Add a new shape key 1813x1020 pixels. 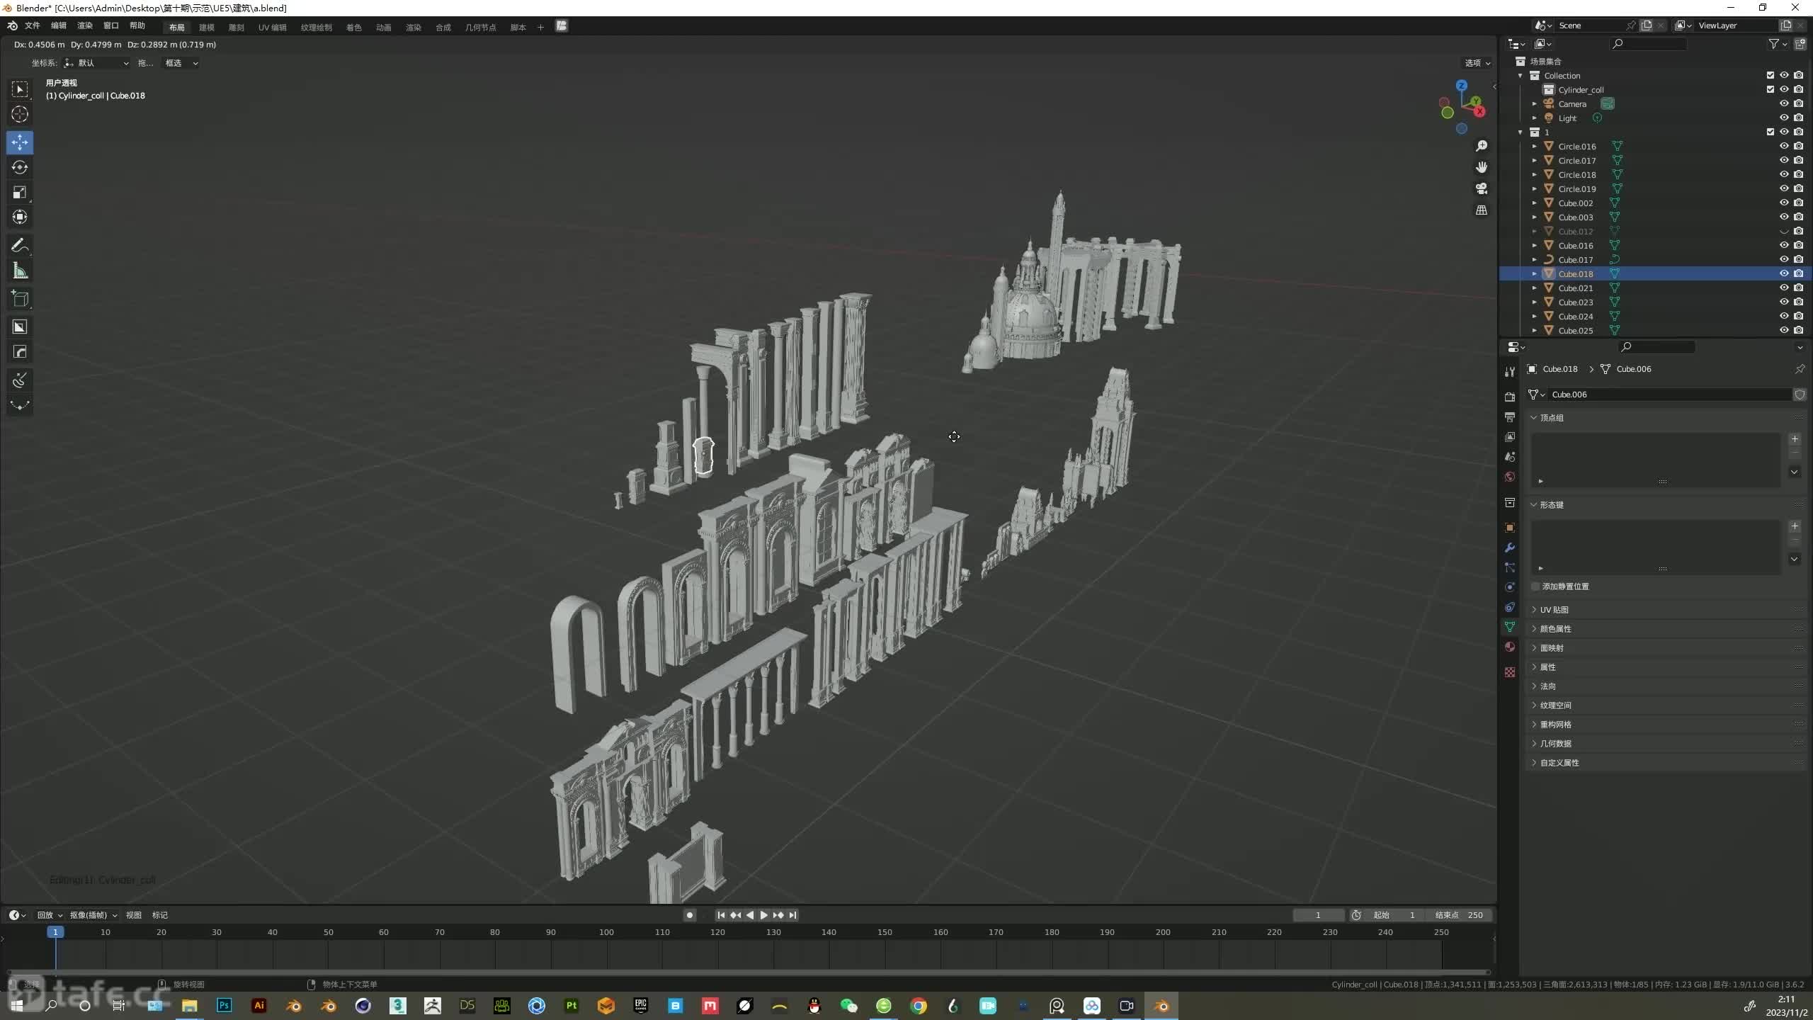coord(1795,526)
